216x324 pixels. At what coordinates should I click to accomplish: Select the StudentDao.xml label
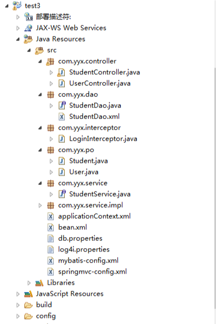(x=95, y=116)
